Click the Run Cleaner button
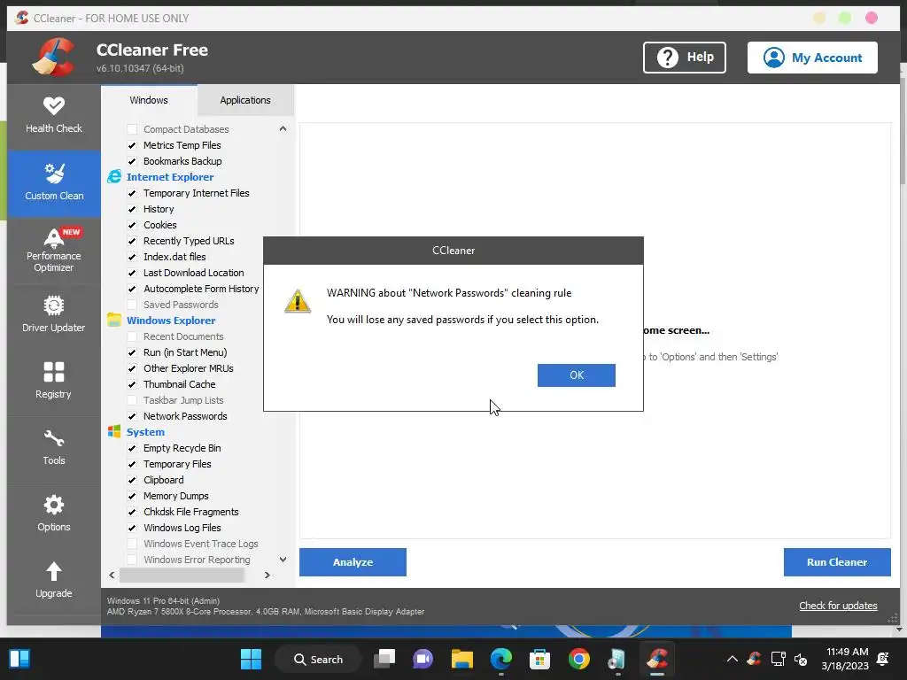This screenshot has width=907, height=680. [837, 562]
